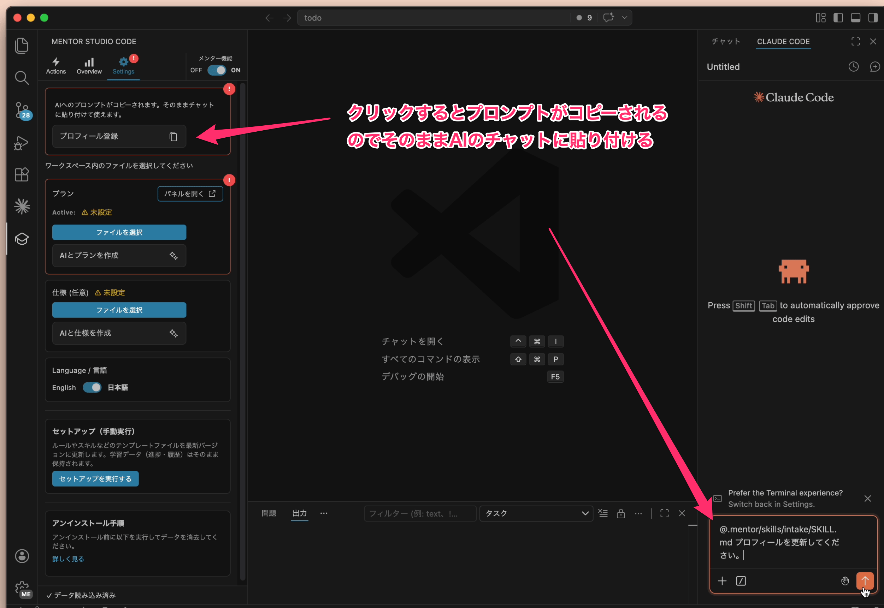This screenshot has height=608, width=884.
Task: Clear output icon in panel toolbar
Action: [x=603, y=513]
